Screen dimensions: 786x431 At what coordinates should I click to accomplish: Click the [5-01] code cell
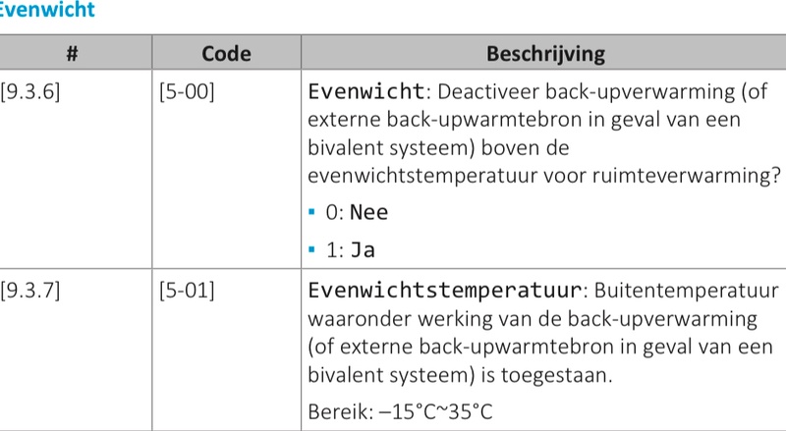click(x=187, y=291)
